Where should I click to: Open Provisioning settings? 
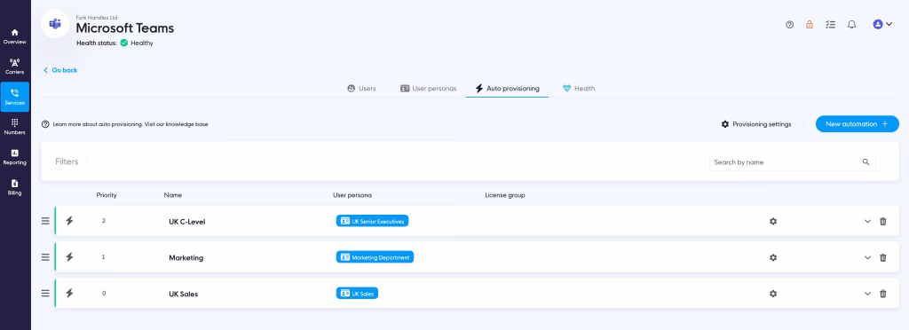pyautogui.click(x=756, y=124)
